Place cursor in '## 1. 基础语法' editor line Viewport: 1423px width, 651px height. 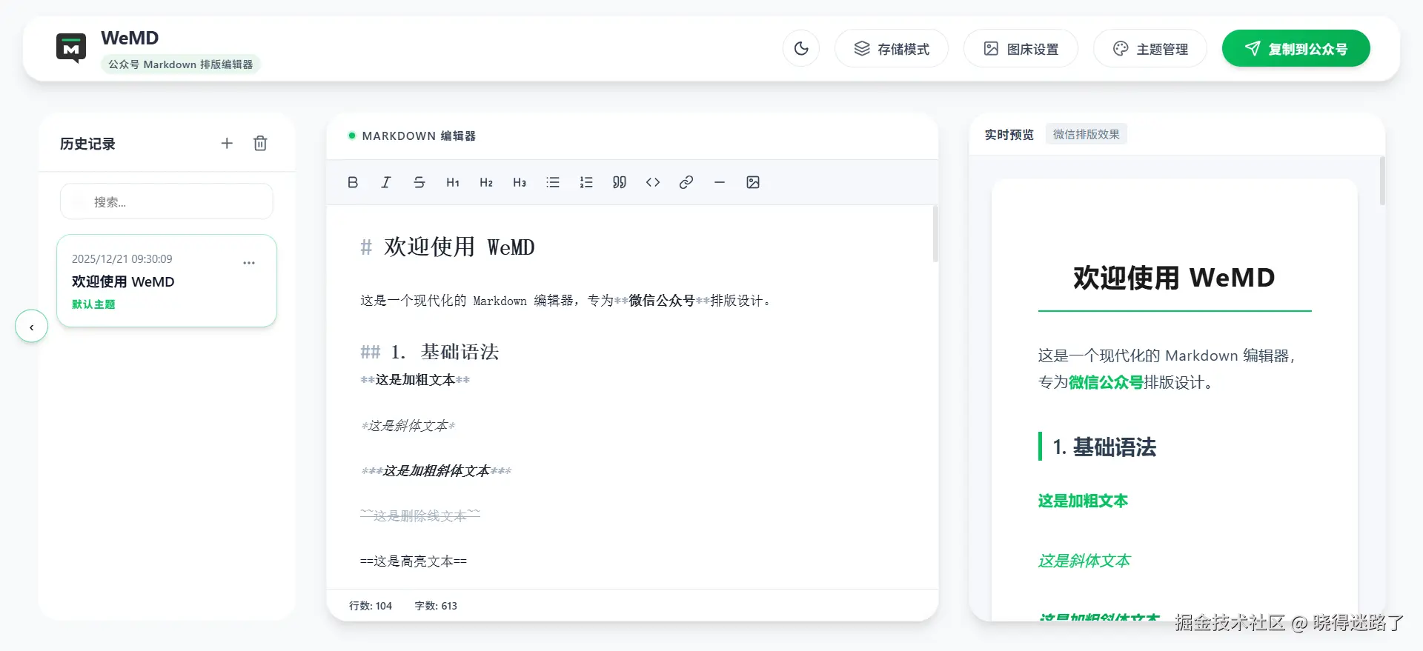(430, 352)
